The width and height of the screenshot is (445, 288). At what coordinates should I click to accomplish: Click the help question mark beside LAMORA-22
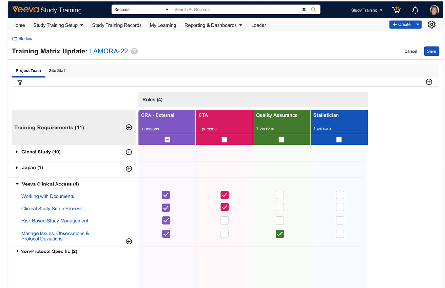click(x=134, y=51)
